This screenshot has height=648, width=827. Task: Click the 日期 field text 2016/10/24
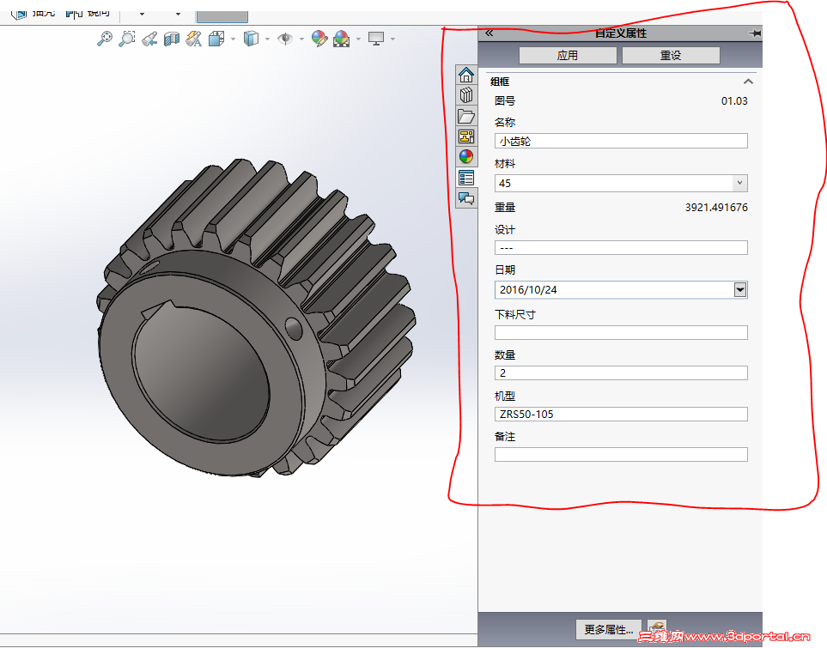[528, 289]
